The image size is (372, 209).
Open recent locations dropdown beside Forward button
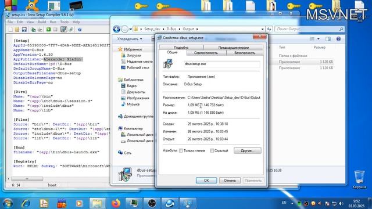[130, 30]
